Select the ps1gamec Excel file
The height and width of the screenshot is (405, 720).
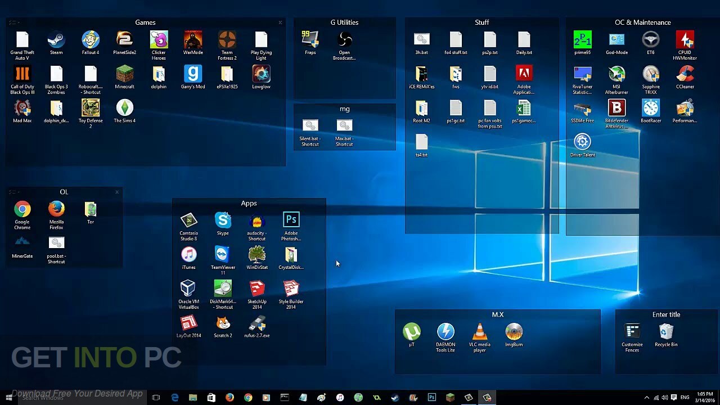[524, 111]
